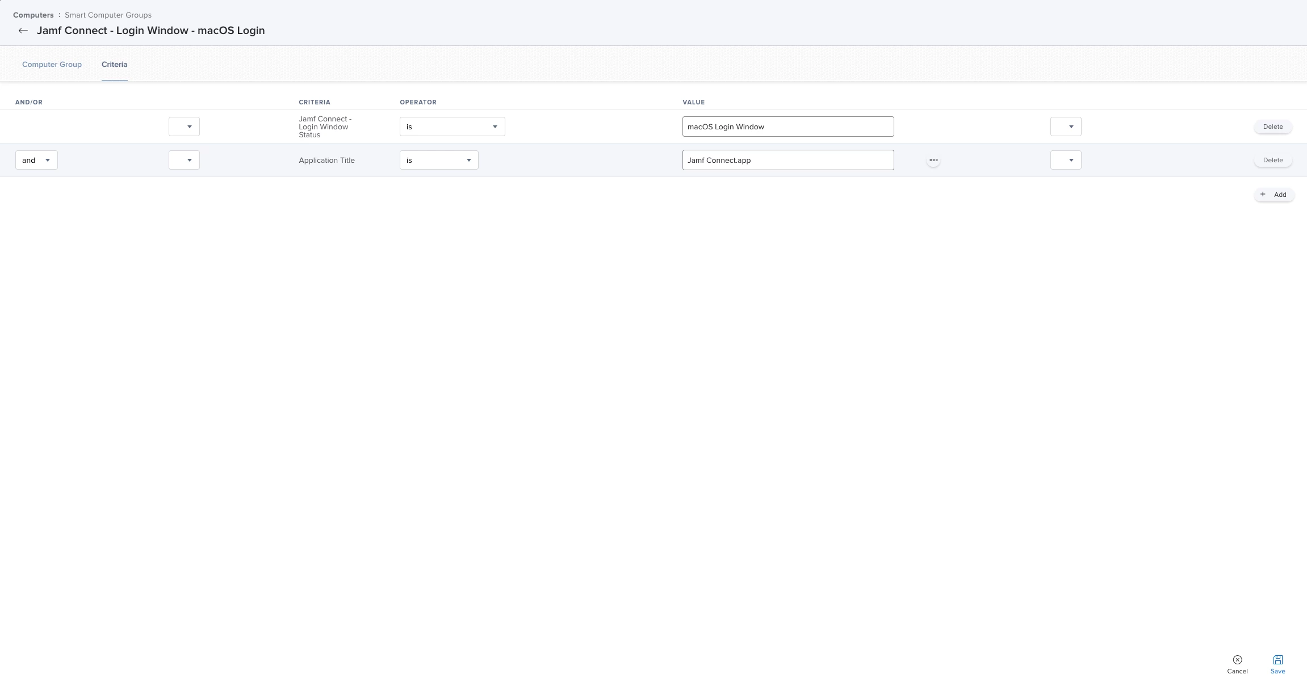Open first row opening parenthesis dropdown
This screenshot has width=1307, height=687.
pyautogui.click(x=184, y=127)
